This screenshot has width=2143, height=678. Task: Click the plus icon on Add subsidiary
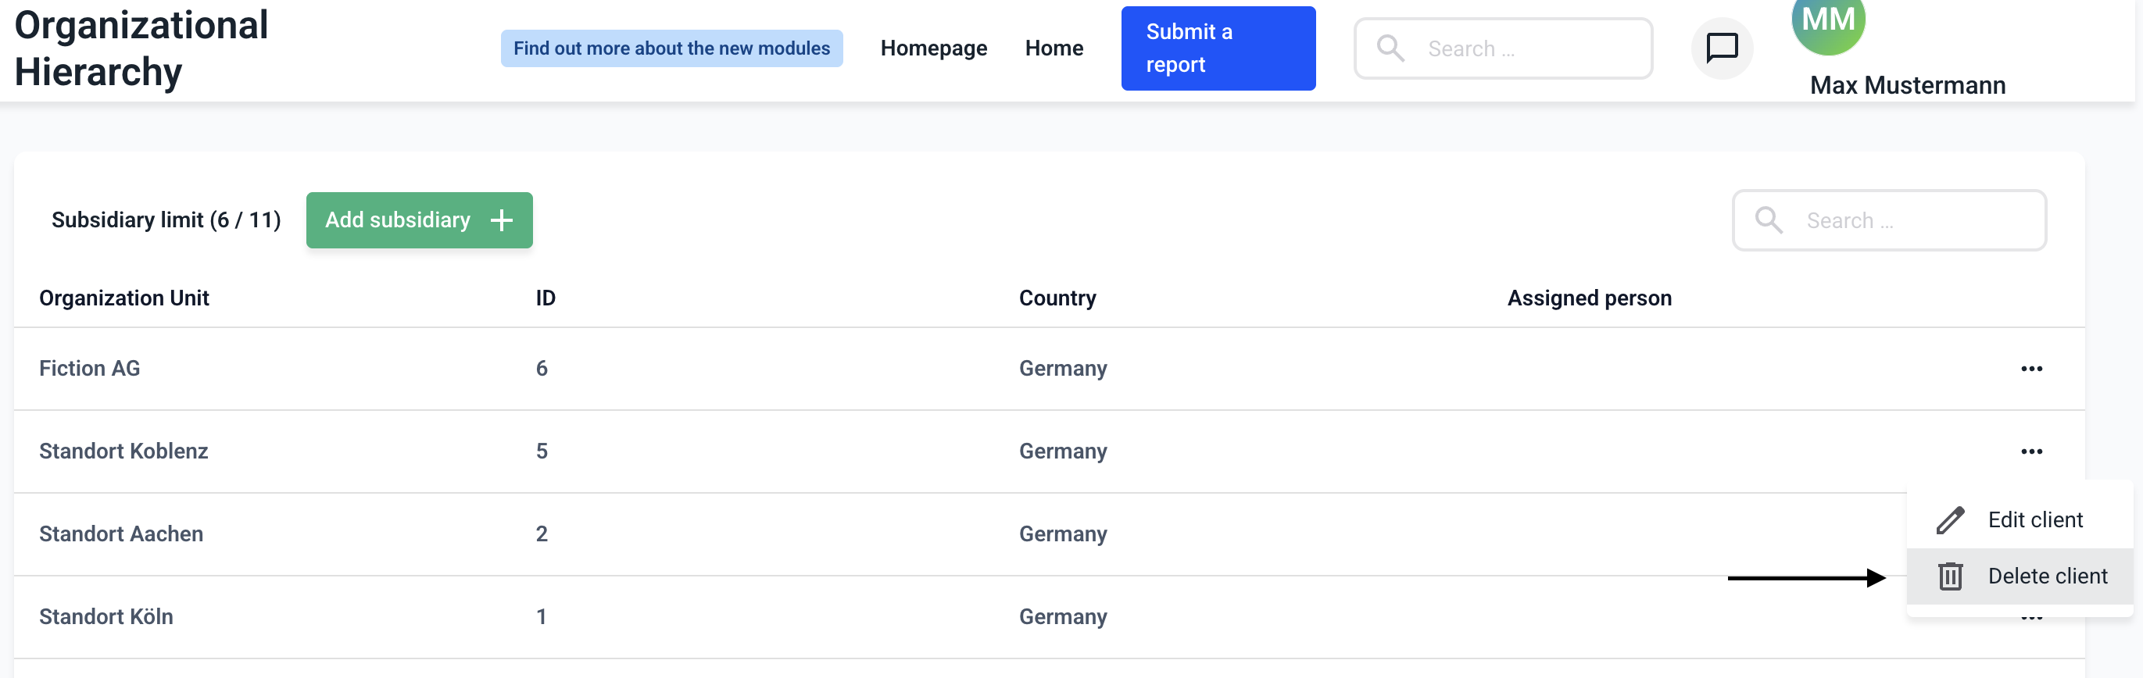(x=502, y=220)
